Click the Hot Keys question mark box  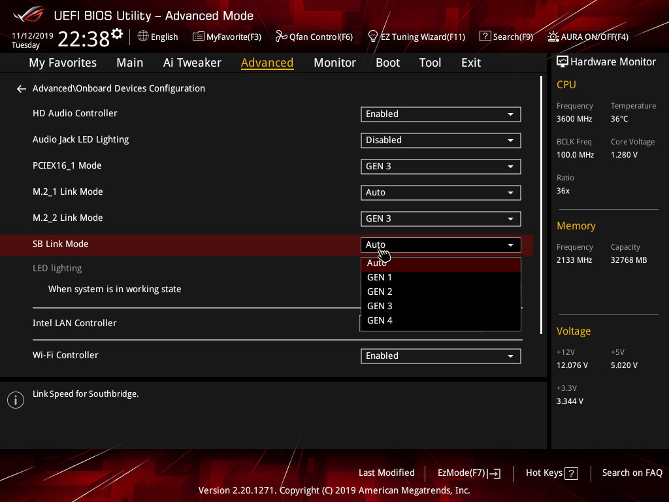tap(571, 473)
